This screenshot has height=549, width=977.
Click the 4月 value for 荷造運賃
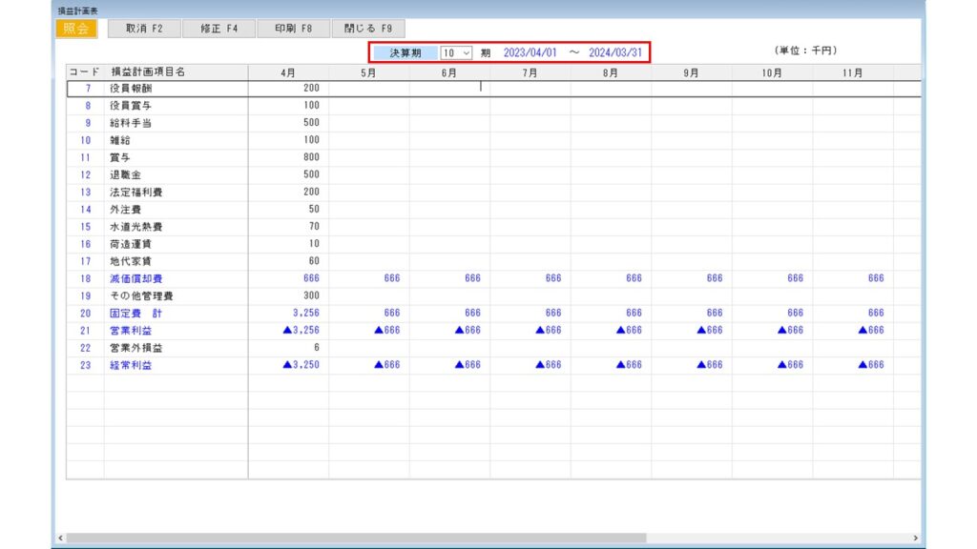tap(314, 244)
